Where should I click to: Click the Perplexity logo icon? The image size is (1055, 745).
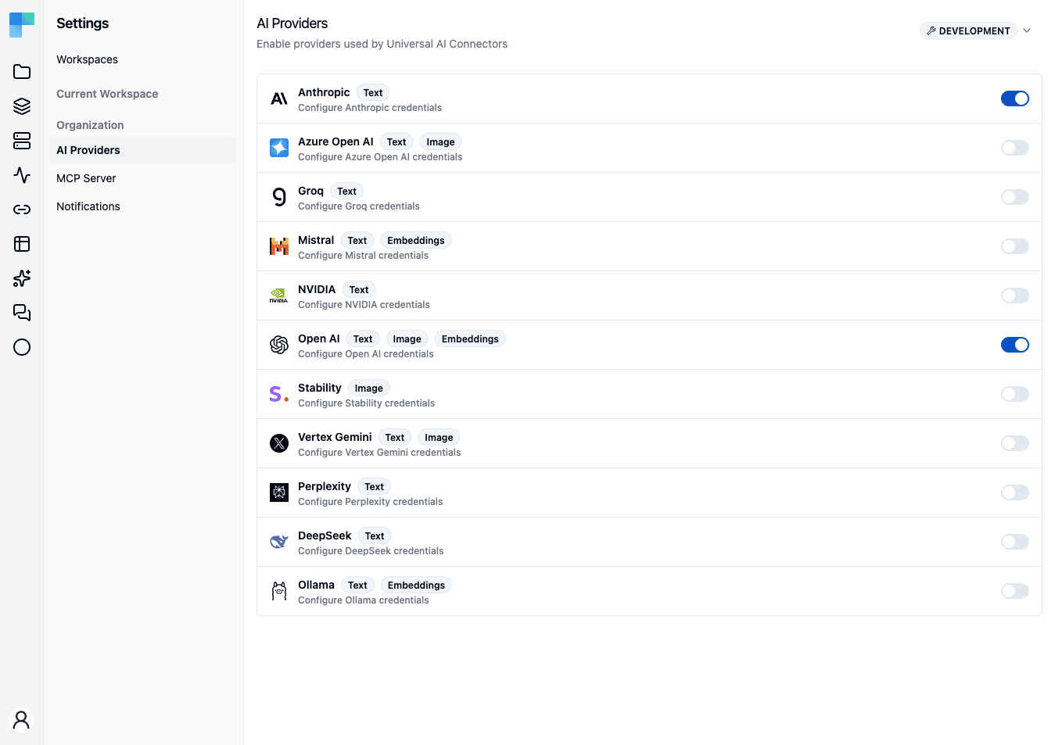pos(279,492)
